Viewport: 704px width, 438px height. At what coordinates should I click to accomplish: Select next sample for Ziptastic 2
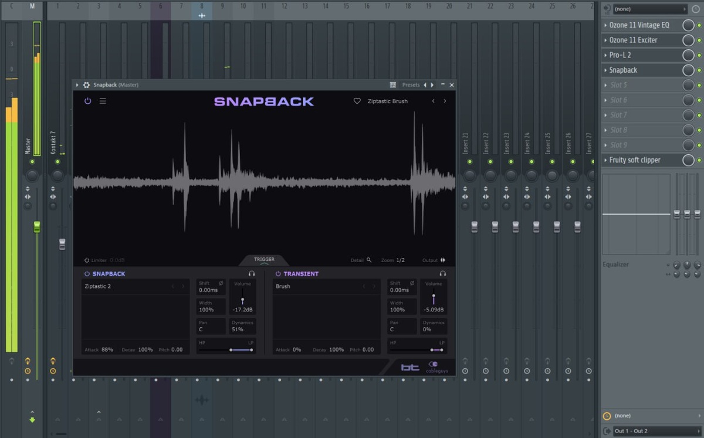pyautogui.click(x=183, y=286)
